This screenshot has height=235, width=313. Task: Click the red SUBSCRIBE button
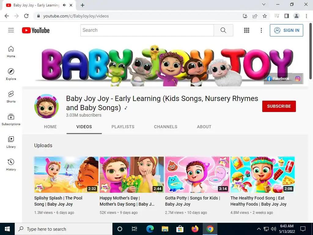[x=279, y=106]
